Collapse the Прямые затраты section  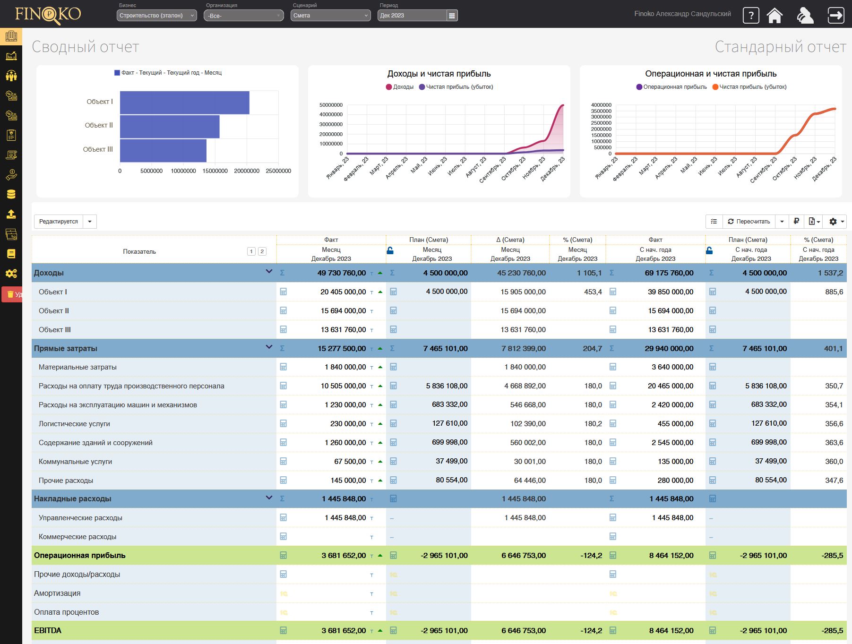click(x=269, y=347)
